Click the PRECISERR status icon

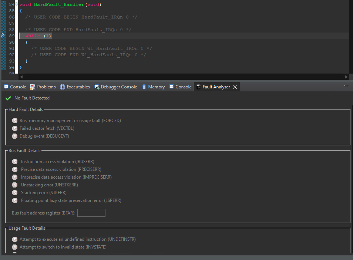(15, 169)
